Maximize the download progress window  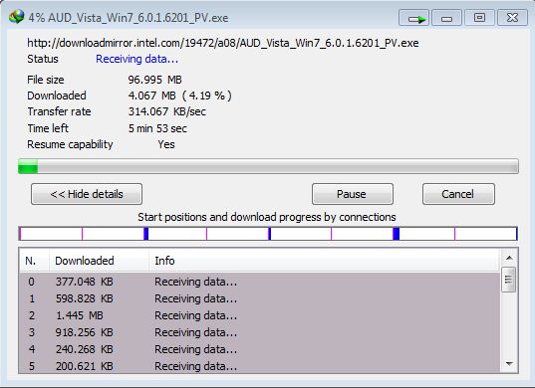pos(479,18)
